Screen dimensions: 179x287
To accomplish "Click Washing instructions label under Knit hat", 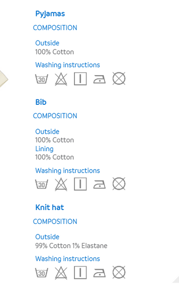I will (x=68, y=259).
